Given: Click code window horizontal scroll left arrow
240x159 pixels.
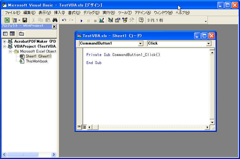Looking at the screenshot, I should [x=89, y=127].
